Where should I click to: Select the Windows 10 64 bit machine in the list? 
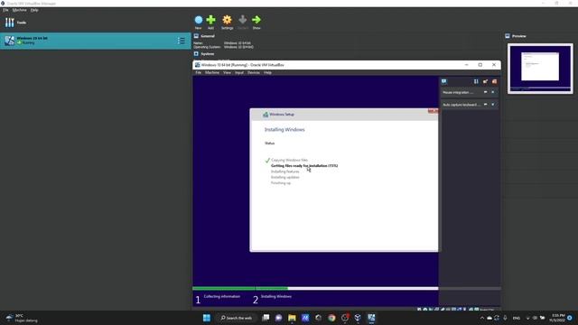pyautogui.click(x=96, y=41)
